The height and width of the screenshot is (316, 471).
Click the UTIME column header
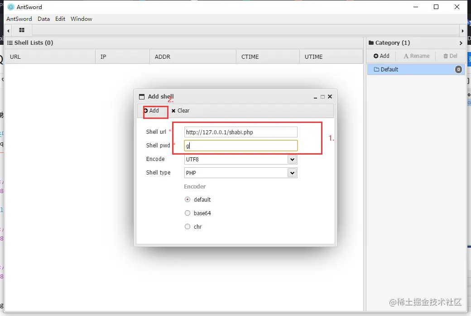[x=332, y=57]
